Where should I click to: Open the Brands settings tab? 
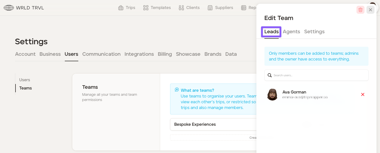tap(213, 54)
